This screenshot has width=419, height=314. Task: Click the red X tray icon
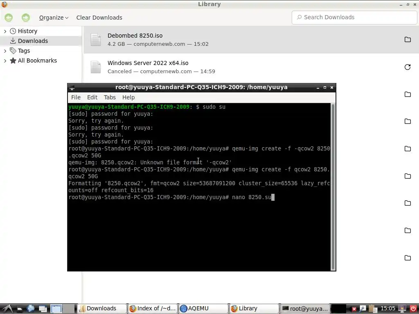(354, 309)
